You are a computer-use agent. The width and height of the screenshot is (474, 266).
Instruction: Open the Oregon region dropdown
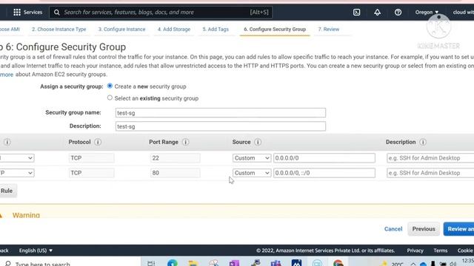[x=427, y=13]
